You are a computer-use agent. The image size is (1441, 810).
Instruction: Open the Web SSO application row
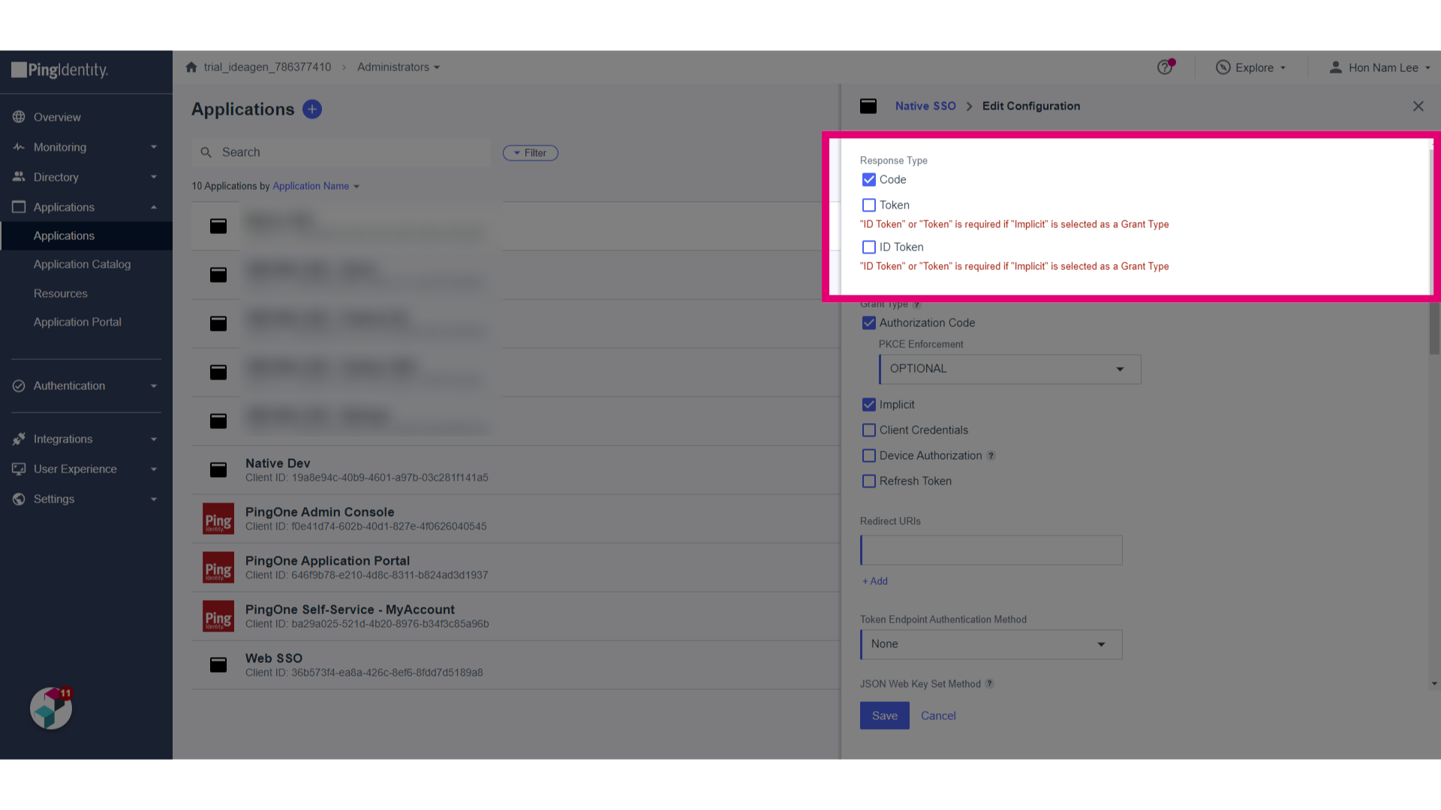[x=516, y=664]
